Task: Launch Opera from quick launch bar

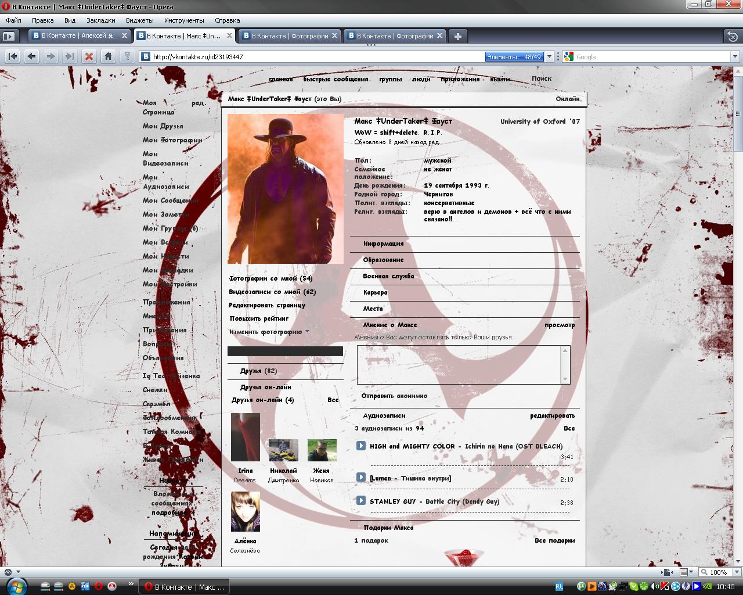Action: (99, 586)
